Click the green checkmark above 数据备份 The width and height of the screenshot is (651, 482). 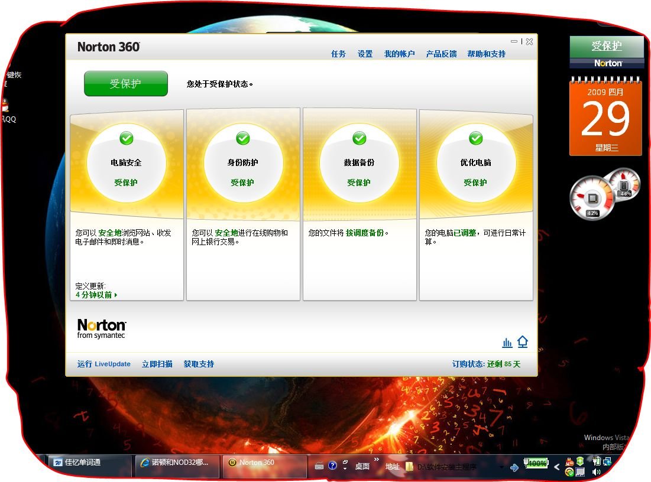(x=359, y=138)
